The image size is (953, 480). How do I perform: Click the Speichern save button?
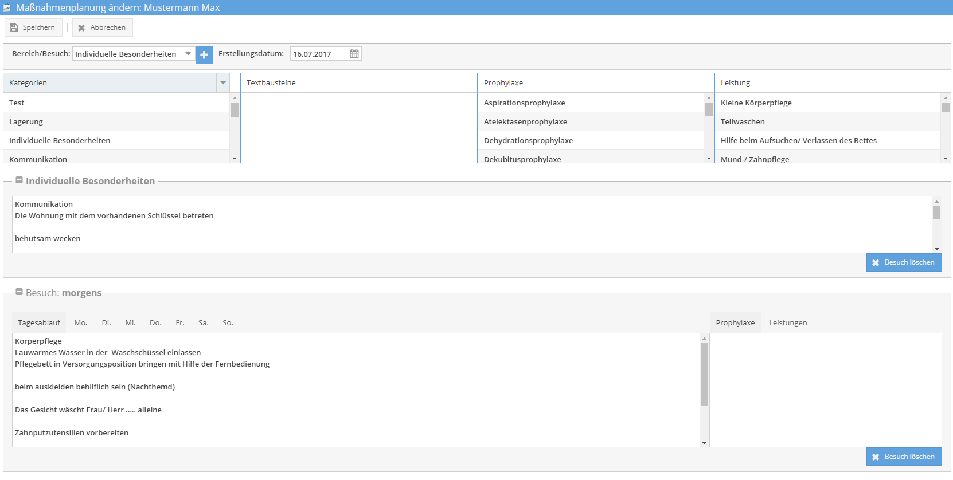tap(33, 27)
